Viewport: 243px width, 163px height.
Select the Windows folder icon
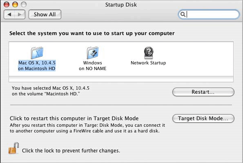(x=93, y=53)
